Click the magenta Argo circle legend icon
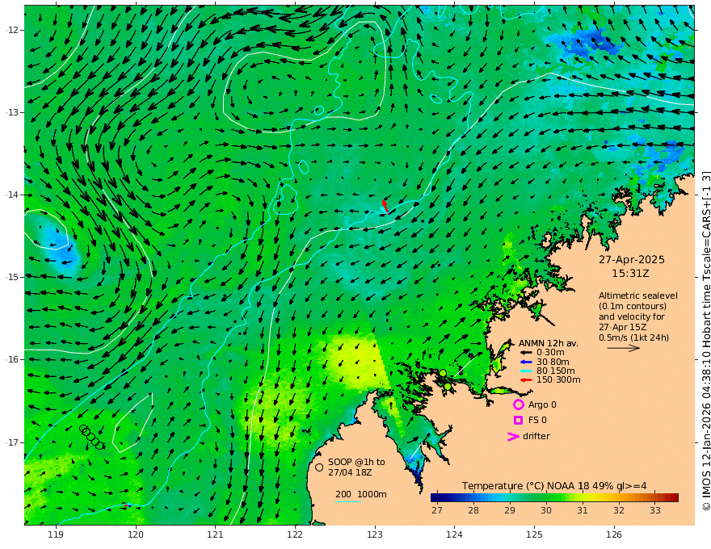Screen dimensions: 711x549 pos(518,404)
